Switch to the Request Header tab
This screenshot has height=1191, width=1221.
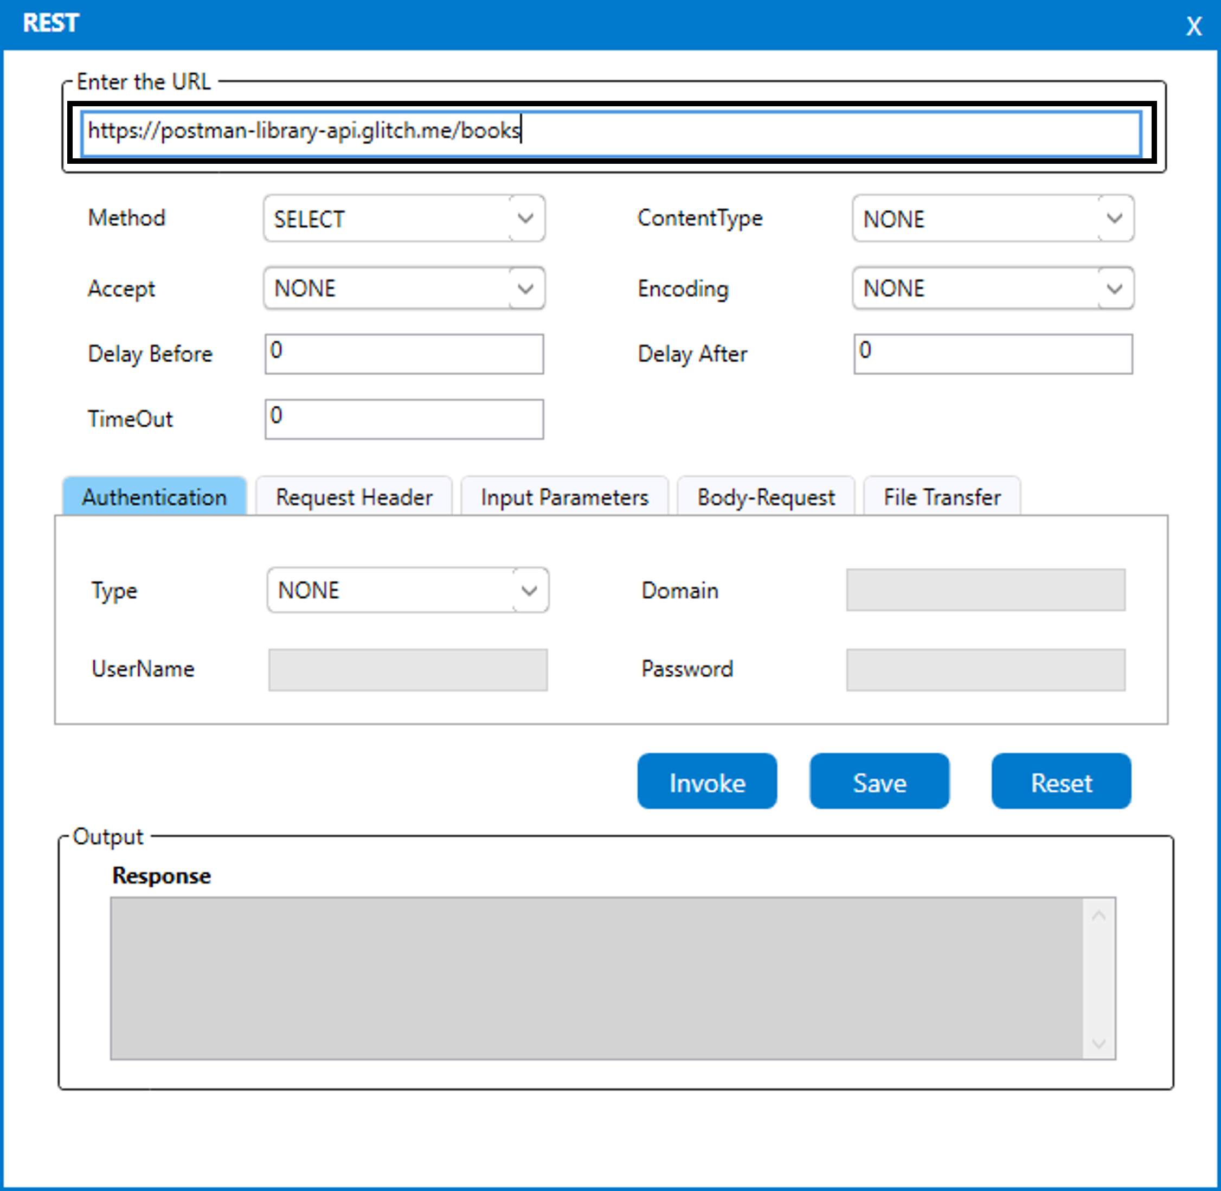point(354,497)
